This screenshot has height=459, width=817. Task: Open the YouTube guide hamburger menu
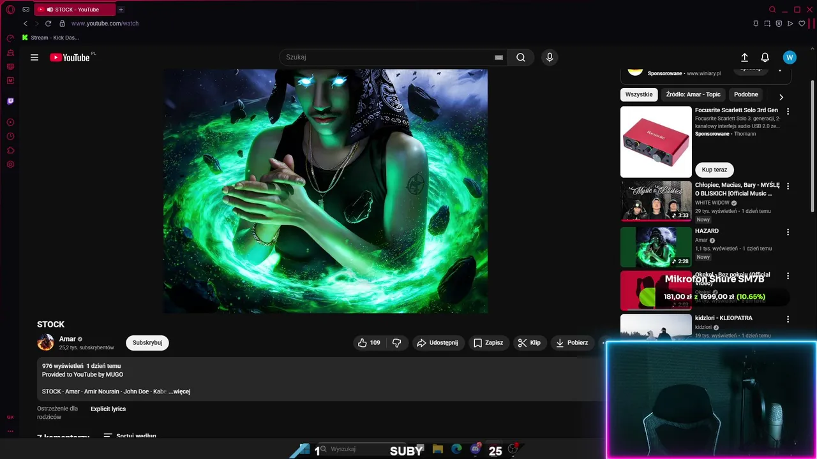[34, 57]
